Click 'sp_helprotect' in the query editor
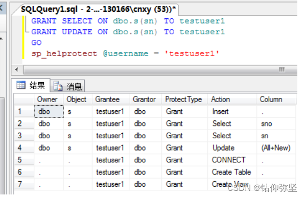The height and width of the screenshot is (197, 305). (64, 54)
